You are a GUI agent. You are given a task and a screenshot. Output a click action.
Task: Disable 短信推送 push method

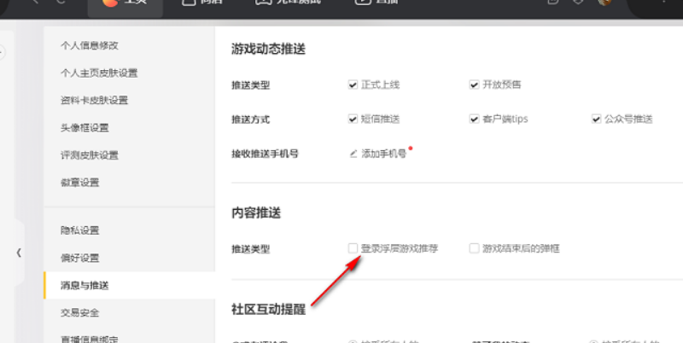[353, 119]
